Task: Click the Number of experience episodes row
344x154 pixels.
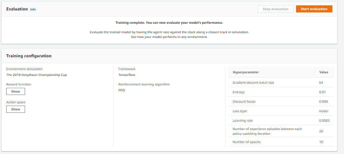Action: 267,131
